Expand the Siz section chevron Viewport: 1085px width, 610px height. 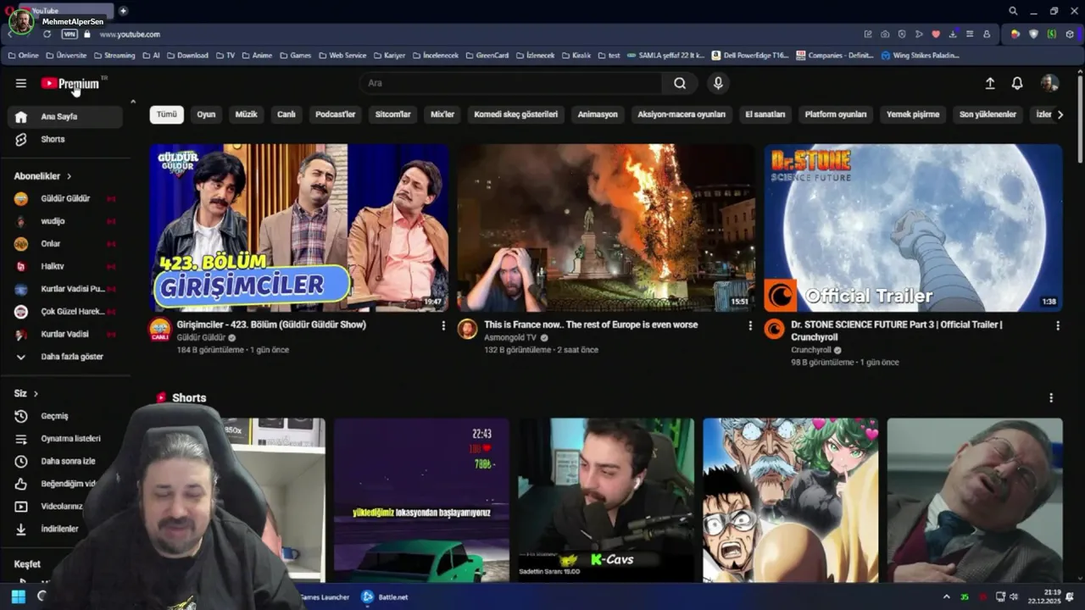click(36, 394)
